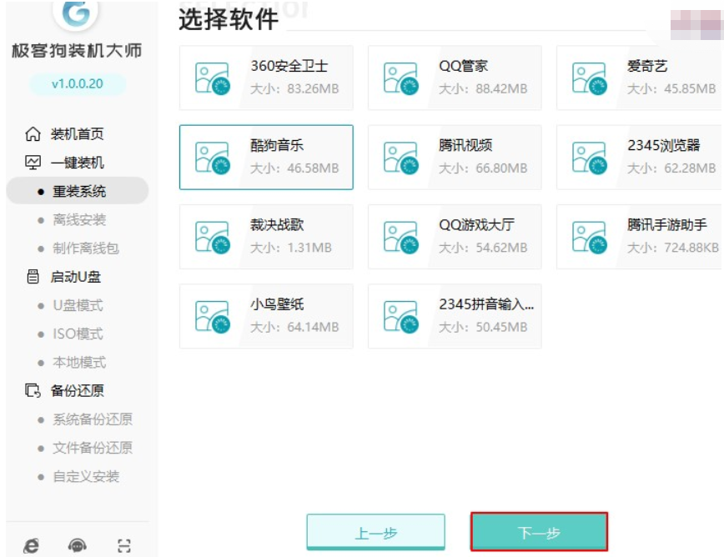The image size is (724, 557).
Task: Click the 启动U盘 USB drive icon
Action: tap(33, 277)
